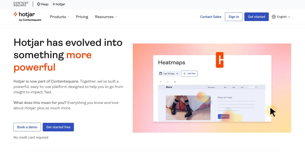Go to the Pricing page
Image resolution: width=305 pixels, height=152 pixels.
pyautogui.click(x=82, y=17)
